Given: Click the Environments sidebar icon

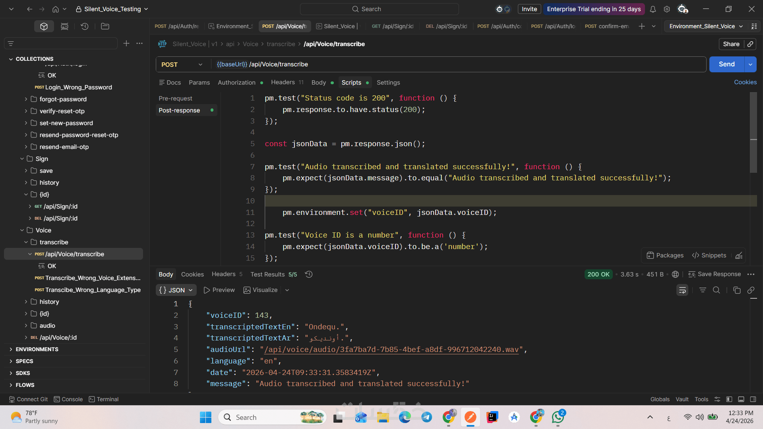Looking at the screenshot, I should coord(64,27).
